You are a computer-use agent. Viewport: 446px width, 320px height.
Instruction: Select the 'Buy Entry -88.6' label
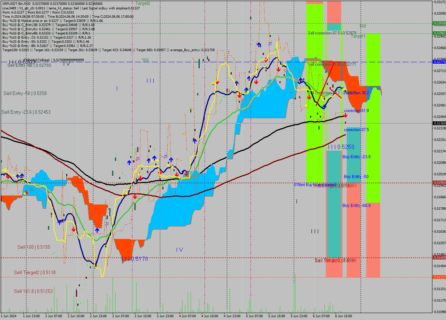pyautogui.click(x=356, y=206)
